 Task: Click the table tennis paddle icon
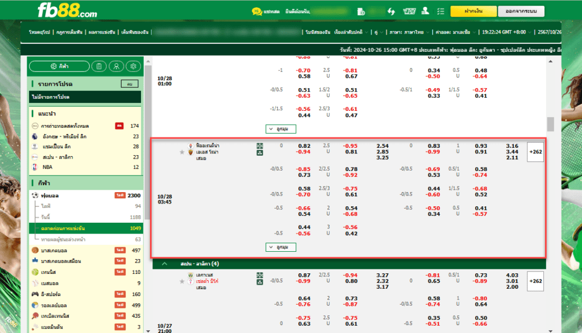pos(35,316)
